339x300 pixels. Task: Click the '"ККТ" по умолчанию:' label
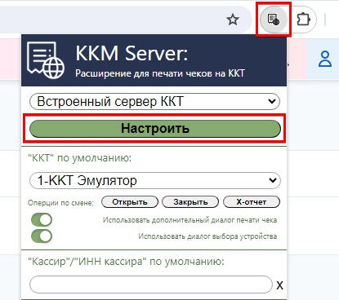point(79,158)
